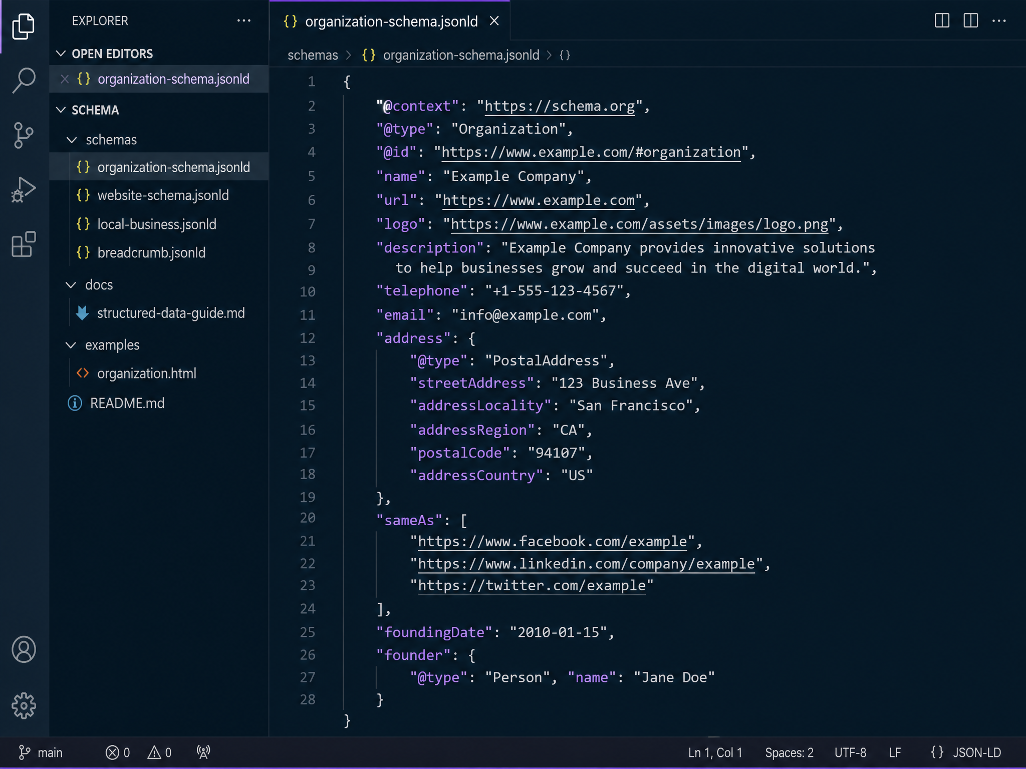The height and width of the screenshot is (769, 1026).
Task: Click the "Jane Doe" value text
Action: click(674, 678)
